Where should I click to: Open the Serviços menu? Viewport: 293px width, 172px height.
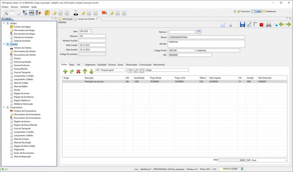point(14,7)
